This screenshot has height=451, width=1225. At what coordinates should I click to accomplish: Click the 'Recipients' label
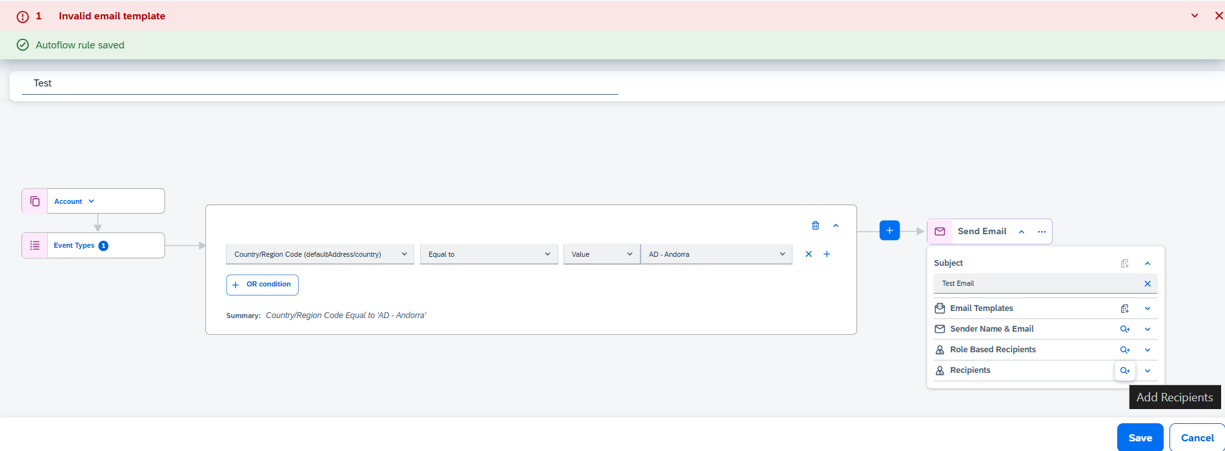(970, 370)
